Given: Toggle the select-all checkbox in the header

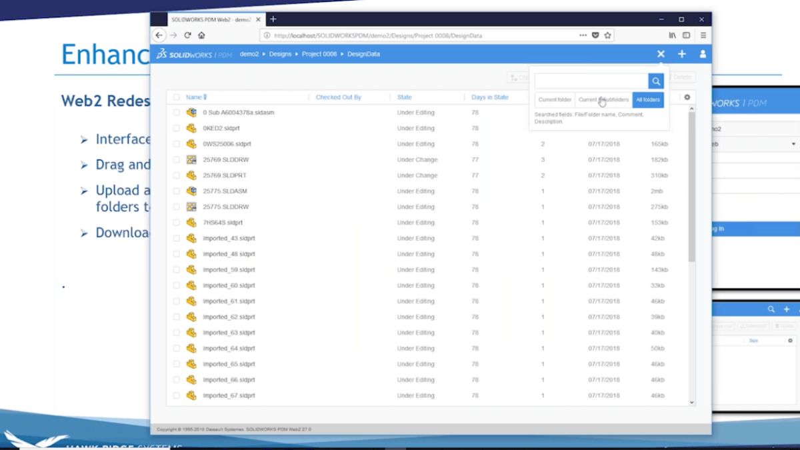Looking at the screenshot, I should [x=176, y=97].
